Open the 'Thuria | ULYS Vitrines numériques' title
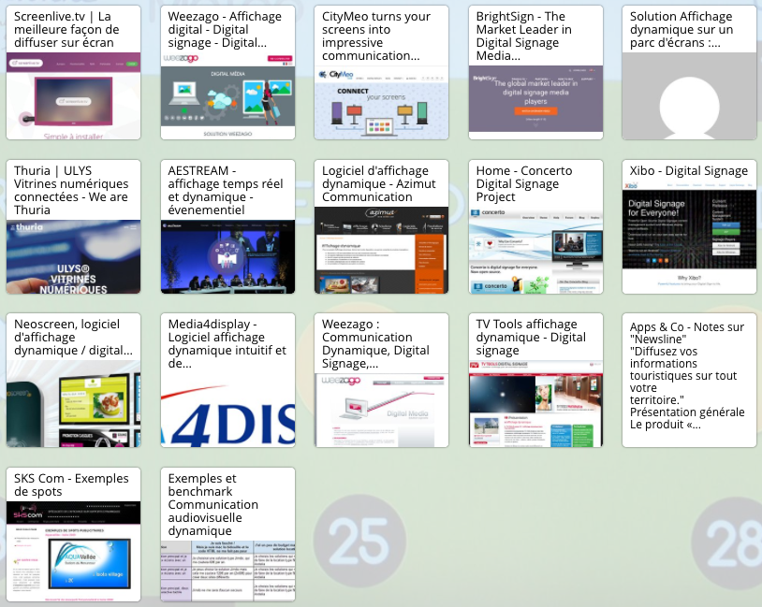This screenshot has width=762, height=607. (x=71, y=191)
